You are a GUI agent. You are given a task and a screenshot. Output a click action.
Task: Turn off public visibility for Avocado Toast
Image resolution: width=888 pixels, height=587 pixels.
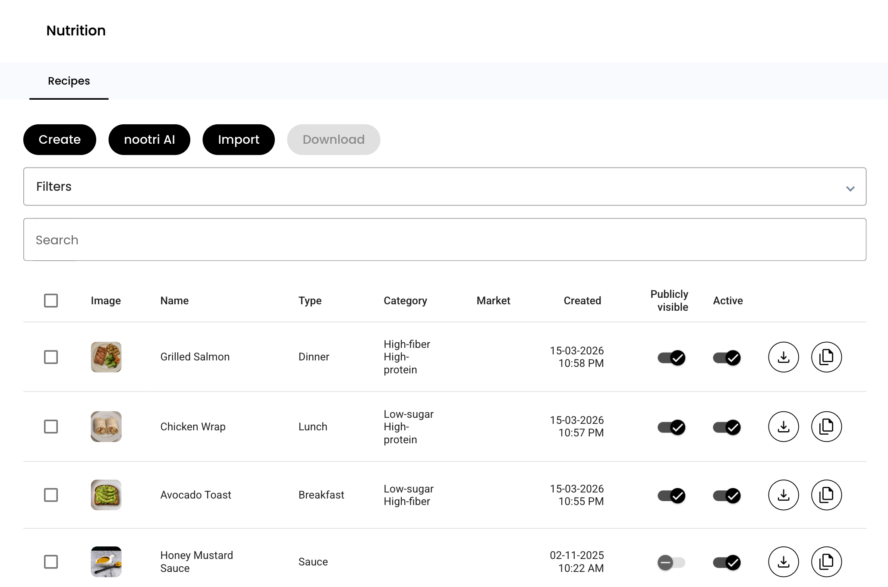pos(671,495)
